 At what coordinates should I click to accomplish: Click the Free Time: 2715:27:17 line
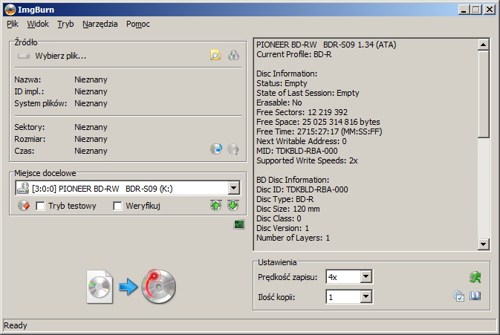click(x=319, y=131)
